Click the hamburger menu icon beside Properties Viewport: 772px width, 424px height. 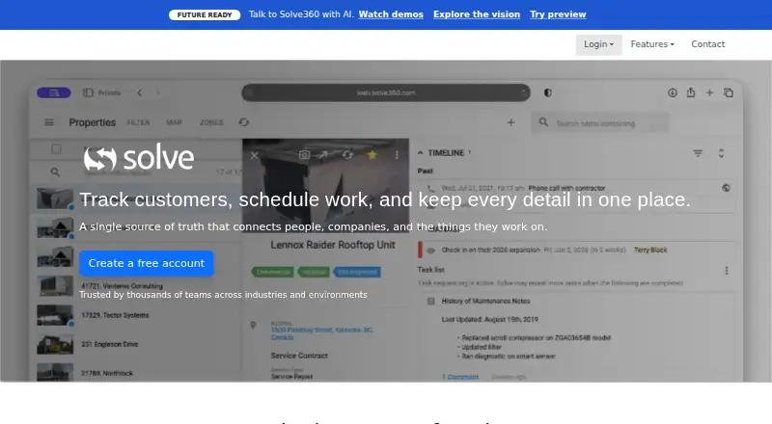pyautogui.click(x=49, y=122)
